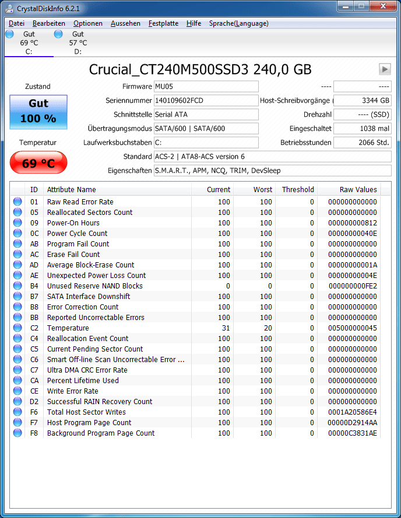Click the Gut 100 % health status button
The image size is (401, 518).
click(x=38, y=112)
